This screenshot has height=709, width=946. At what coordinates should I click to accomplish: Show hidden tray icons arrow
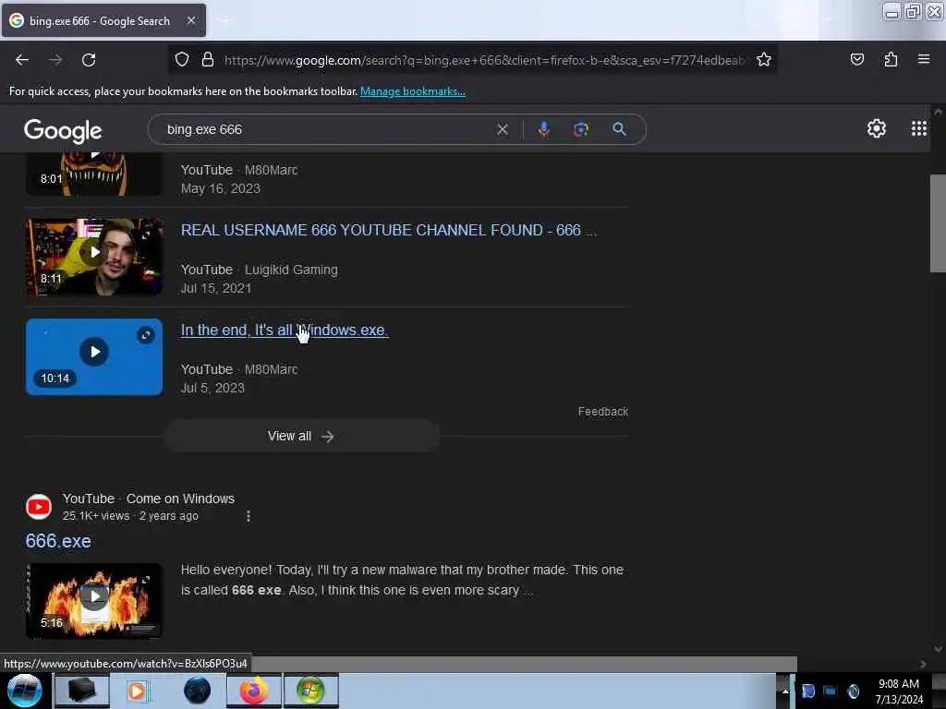point(785,691)
